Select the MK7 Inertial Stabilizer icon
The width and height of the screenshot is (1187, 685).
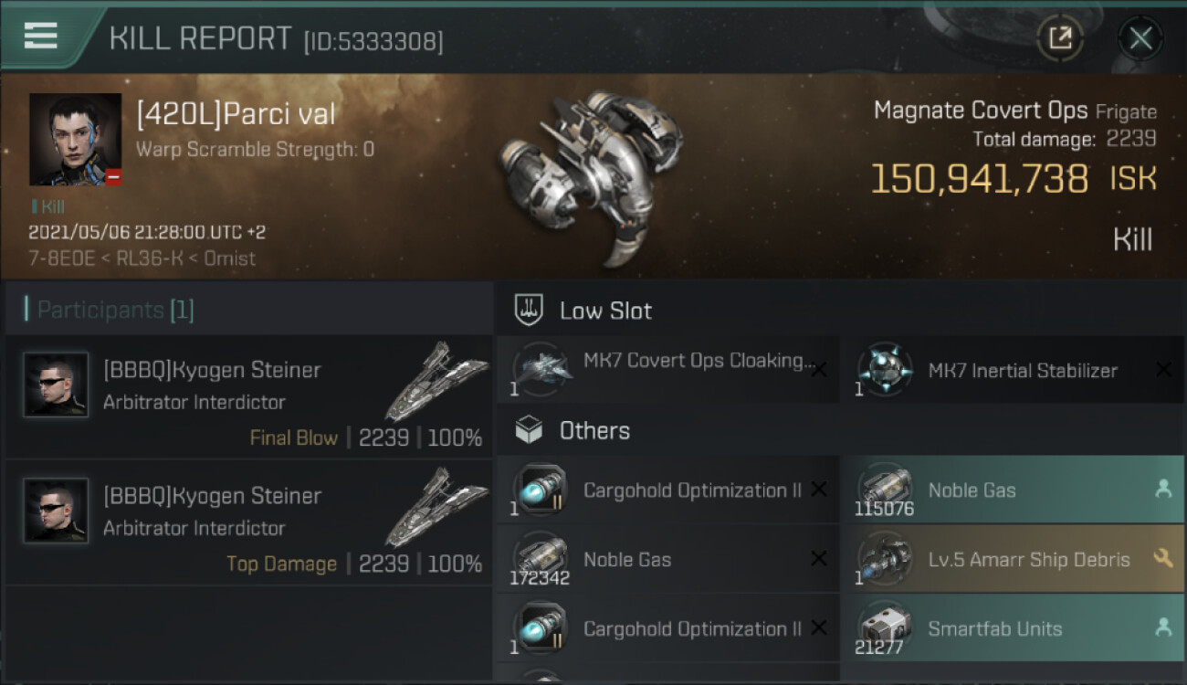click(885, 369)
